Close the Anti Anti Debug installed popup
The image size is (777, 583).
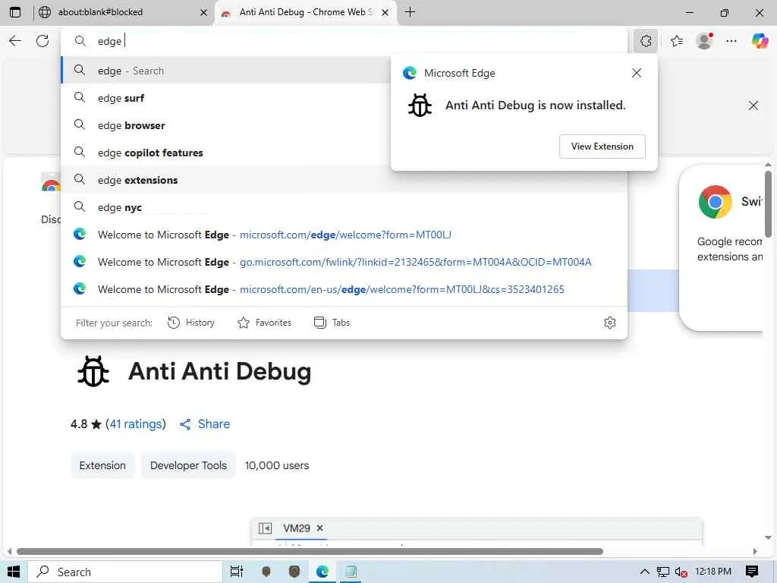tap(637, 73)
